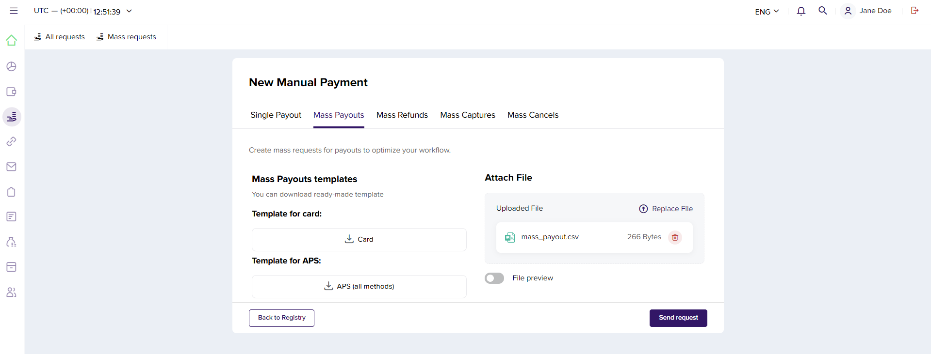This screenshot has width=931, height=354.
Task: Open the ENG language dropdown
Action: click(x=767, y=11)
